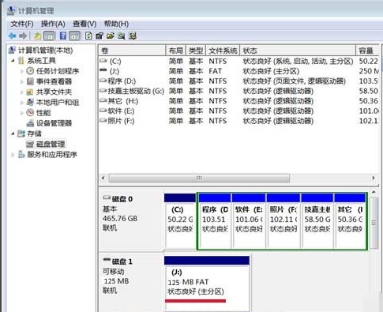Screen dimensions: 383x312
Task: Select the 技嘉主板驱动 (G:) volume row
Action: click(238, 91)
